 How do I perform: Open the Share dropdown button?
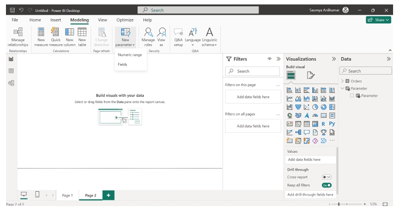(x=378, y=20)
